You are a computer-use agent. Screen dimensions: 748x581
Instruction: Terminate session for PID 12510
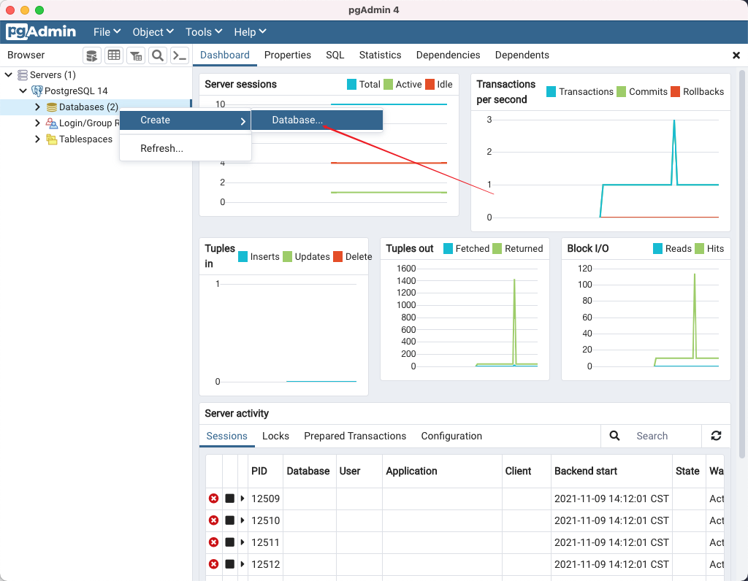point(214,520)
